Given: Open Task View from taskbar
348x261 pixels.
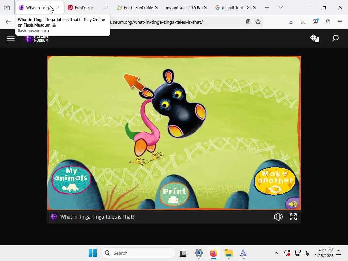Looking at the screenshot, I should point(183,253).
